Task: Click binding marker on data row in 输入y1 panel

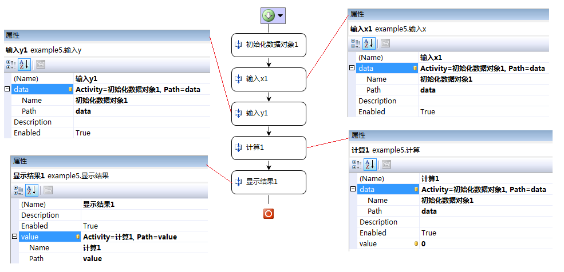Action: [x=70, y=89]
